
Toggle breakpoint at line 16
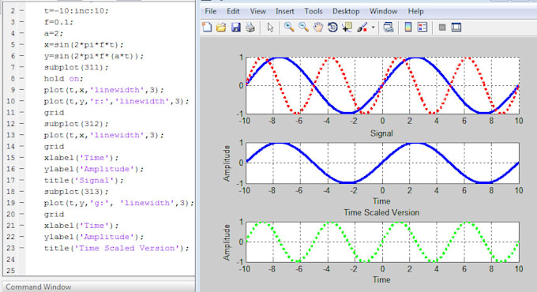(x=21, y=169)
